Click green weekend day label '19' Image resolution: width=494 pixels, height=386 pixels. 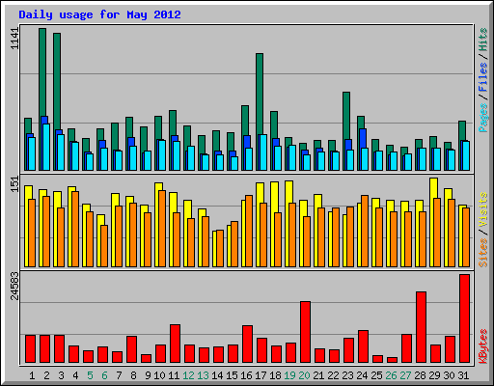click(289, 375)
